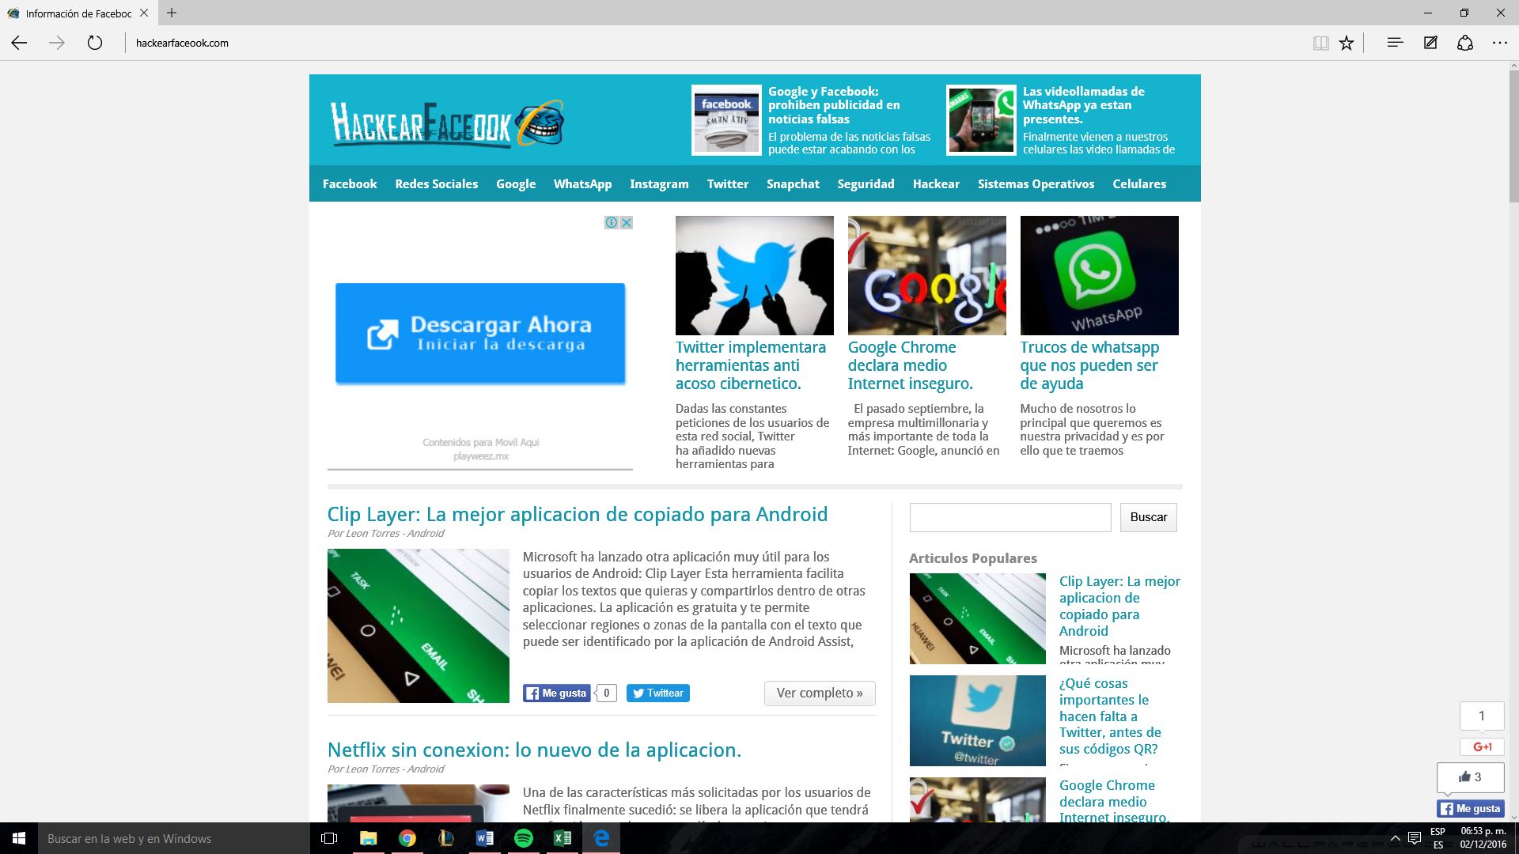Click the address bar URL
1519x854 pixels.
click(x=182, y=43)
